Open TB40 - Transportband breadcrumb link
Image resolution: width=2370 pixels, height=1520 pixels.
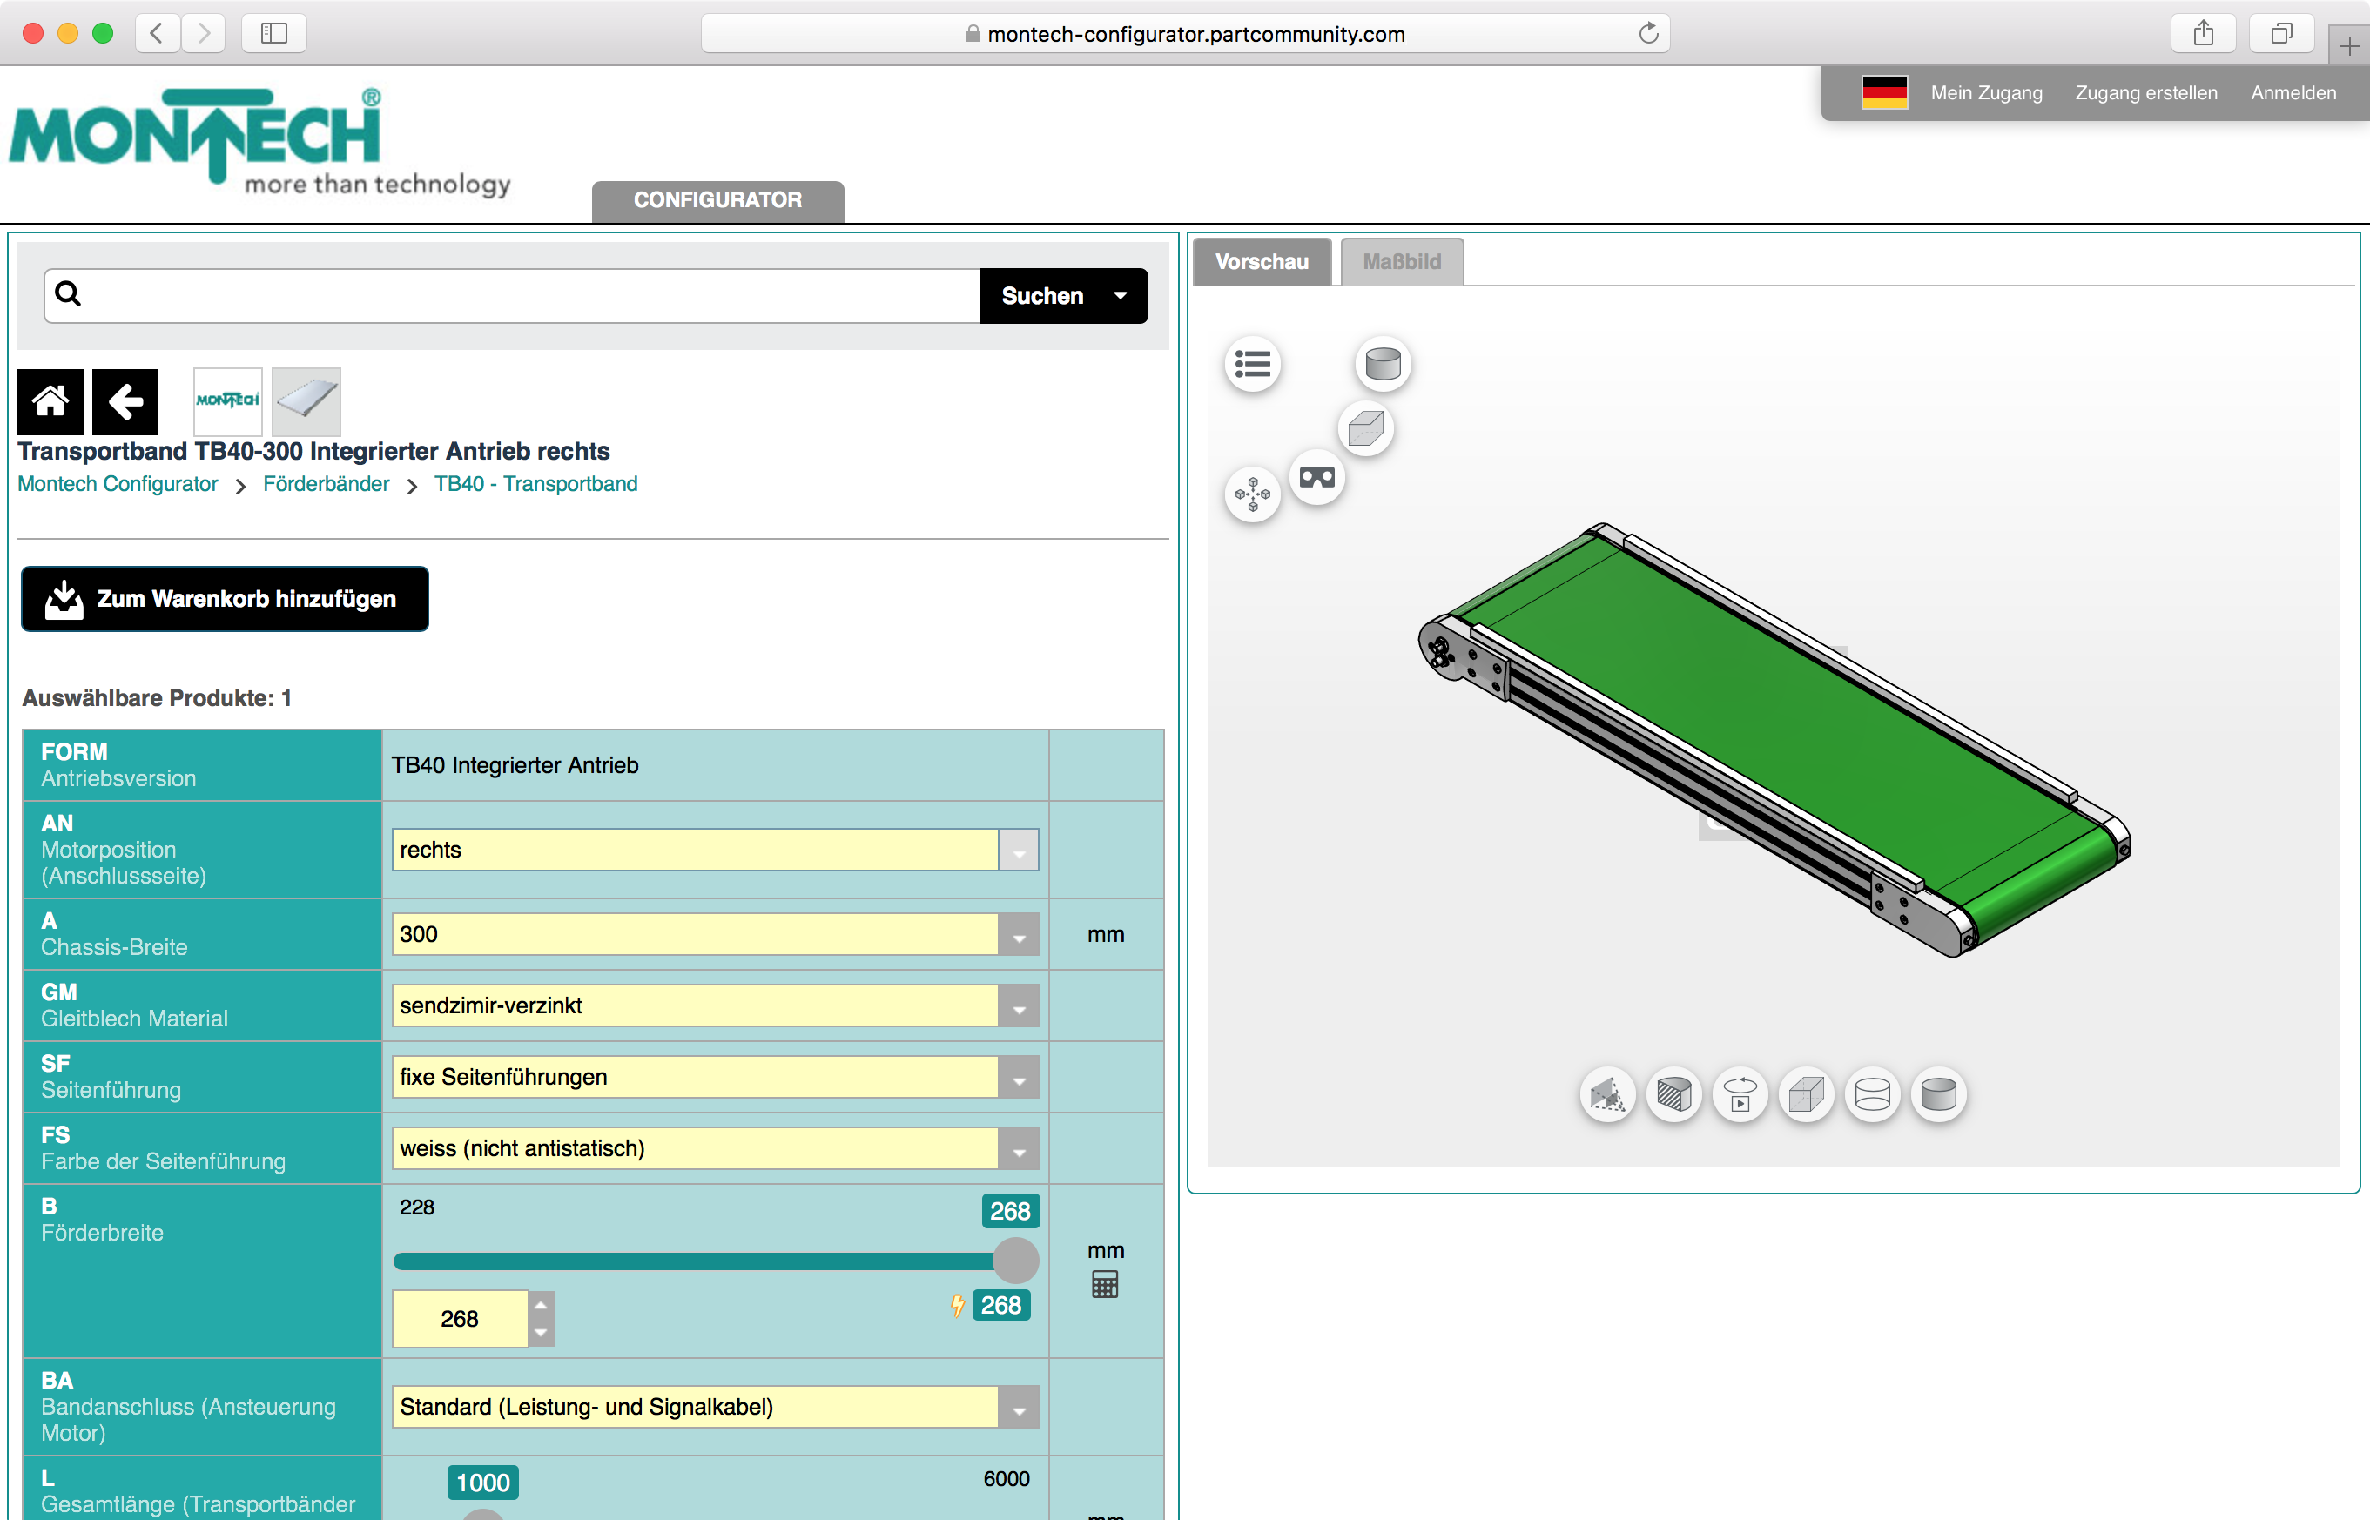[x=536, y=484]
